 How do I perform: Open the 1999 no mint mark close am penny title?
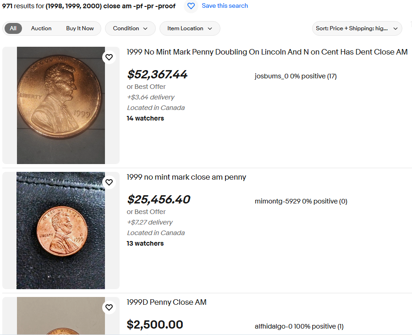pos(186,177)
